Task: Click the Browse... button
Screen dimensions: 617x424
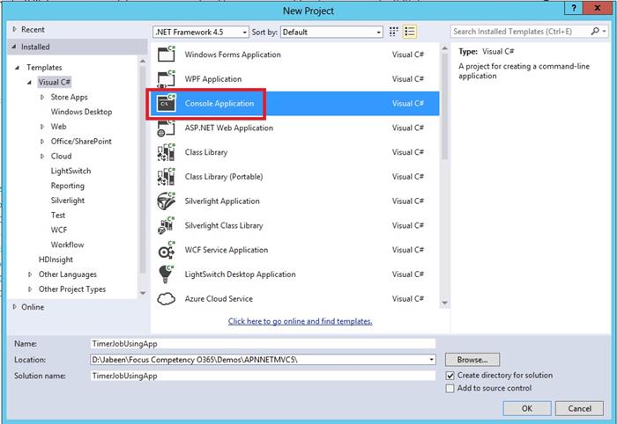Action: point(472,360)
